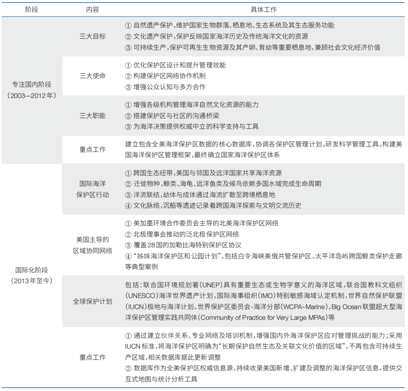This screenshot has height=391, width=408.
Task: Select the cell 三大目标
Action: pyautogui.click(x=93, y=37)
